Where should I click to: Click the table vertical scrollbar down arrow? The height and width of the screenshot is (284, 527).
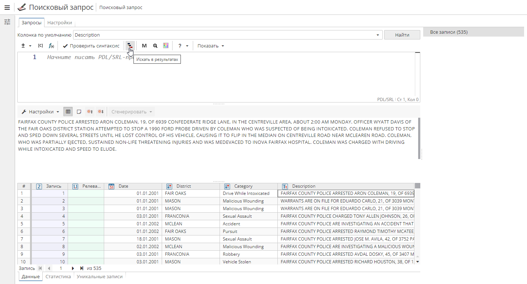click(417, 262)
